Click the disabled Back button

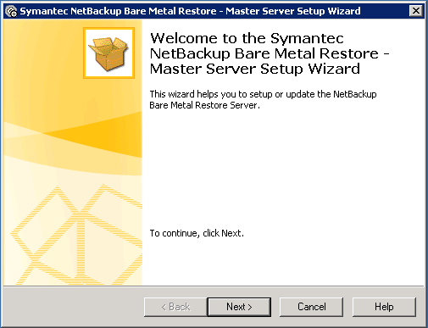click(175, 307)
